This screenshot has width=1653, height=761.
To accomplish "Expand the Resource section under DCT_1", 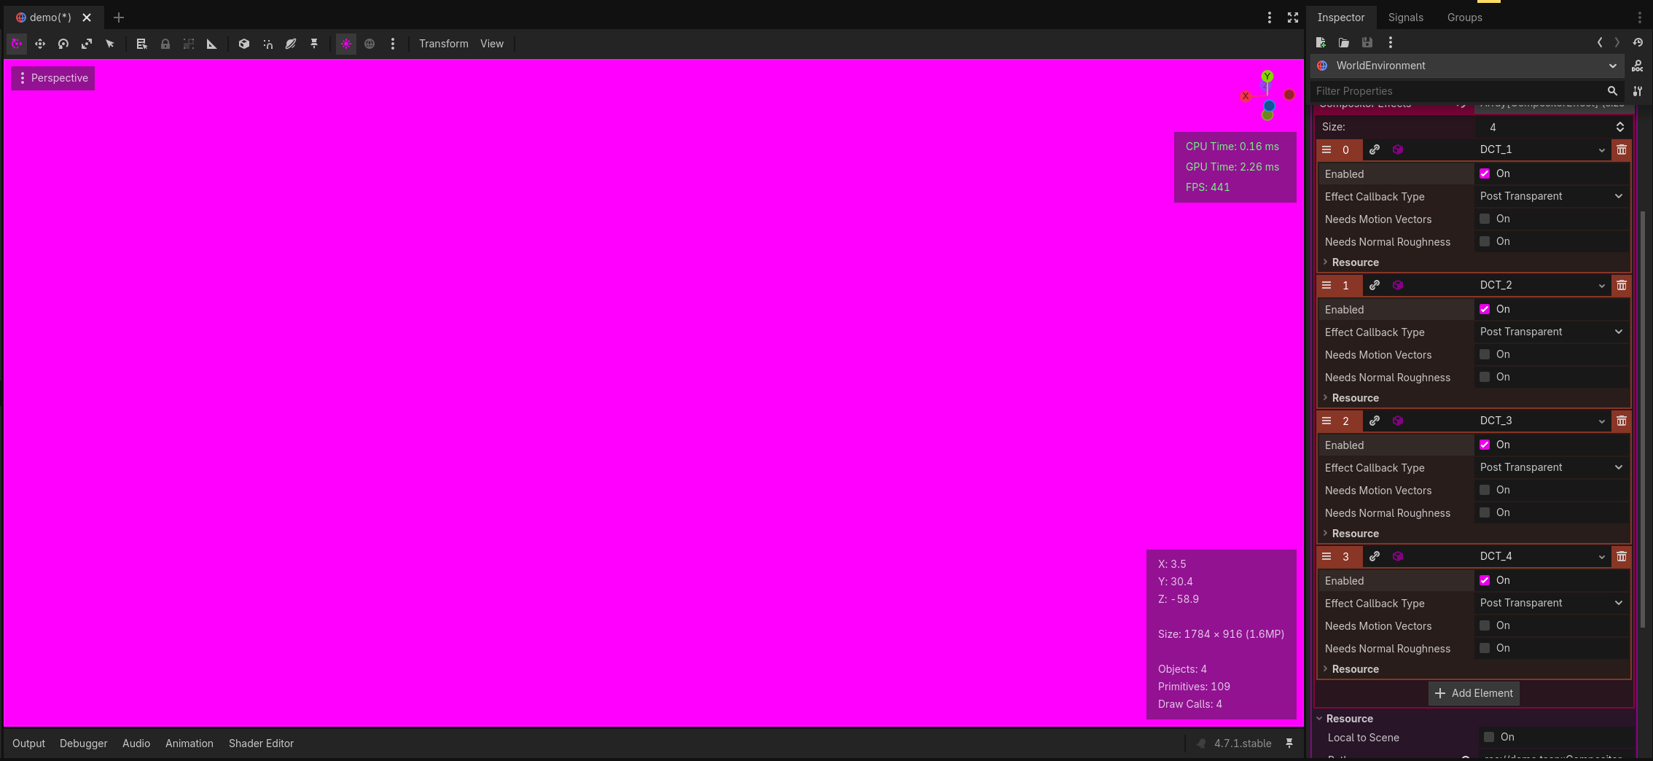I will click(x=1355, y=262).
